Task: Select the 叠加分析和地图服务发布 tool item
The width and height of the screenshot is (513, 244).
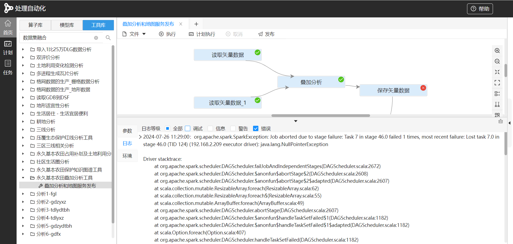Action: click(65, 186)
